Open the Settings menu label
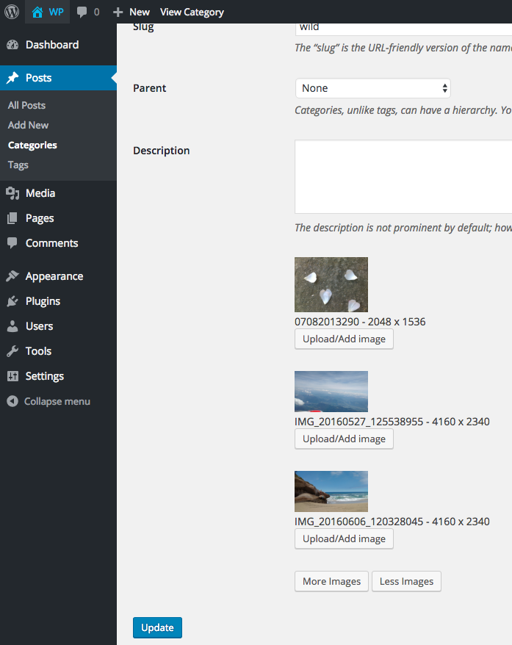 pos(44,376)
